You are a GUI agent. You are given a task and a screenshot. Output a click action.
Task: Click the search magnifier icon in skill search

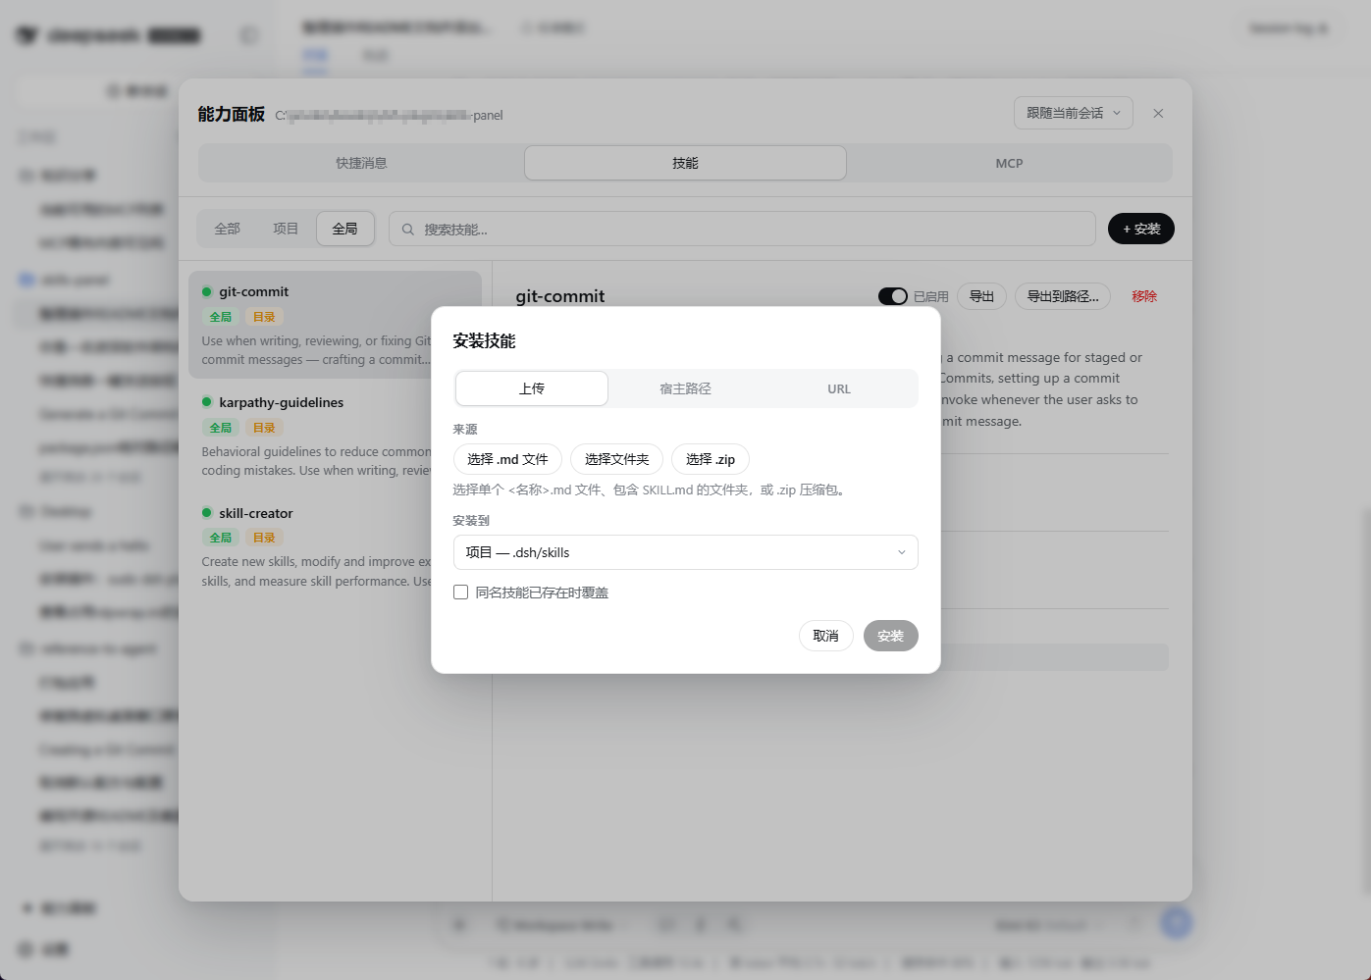click(x=407, y=230)
